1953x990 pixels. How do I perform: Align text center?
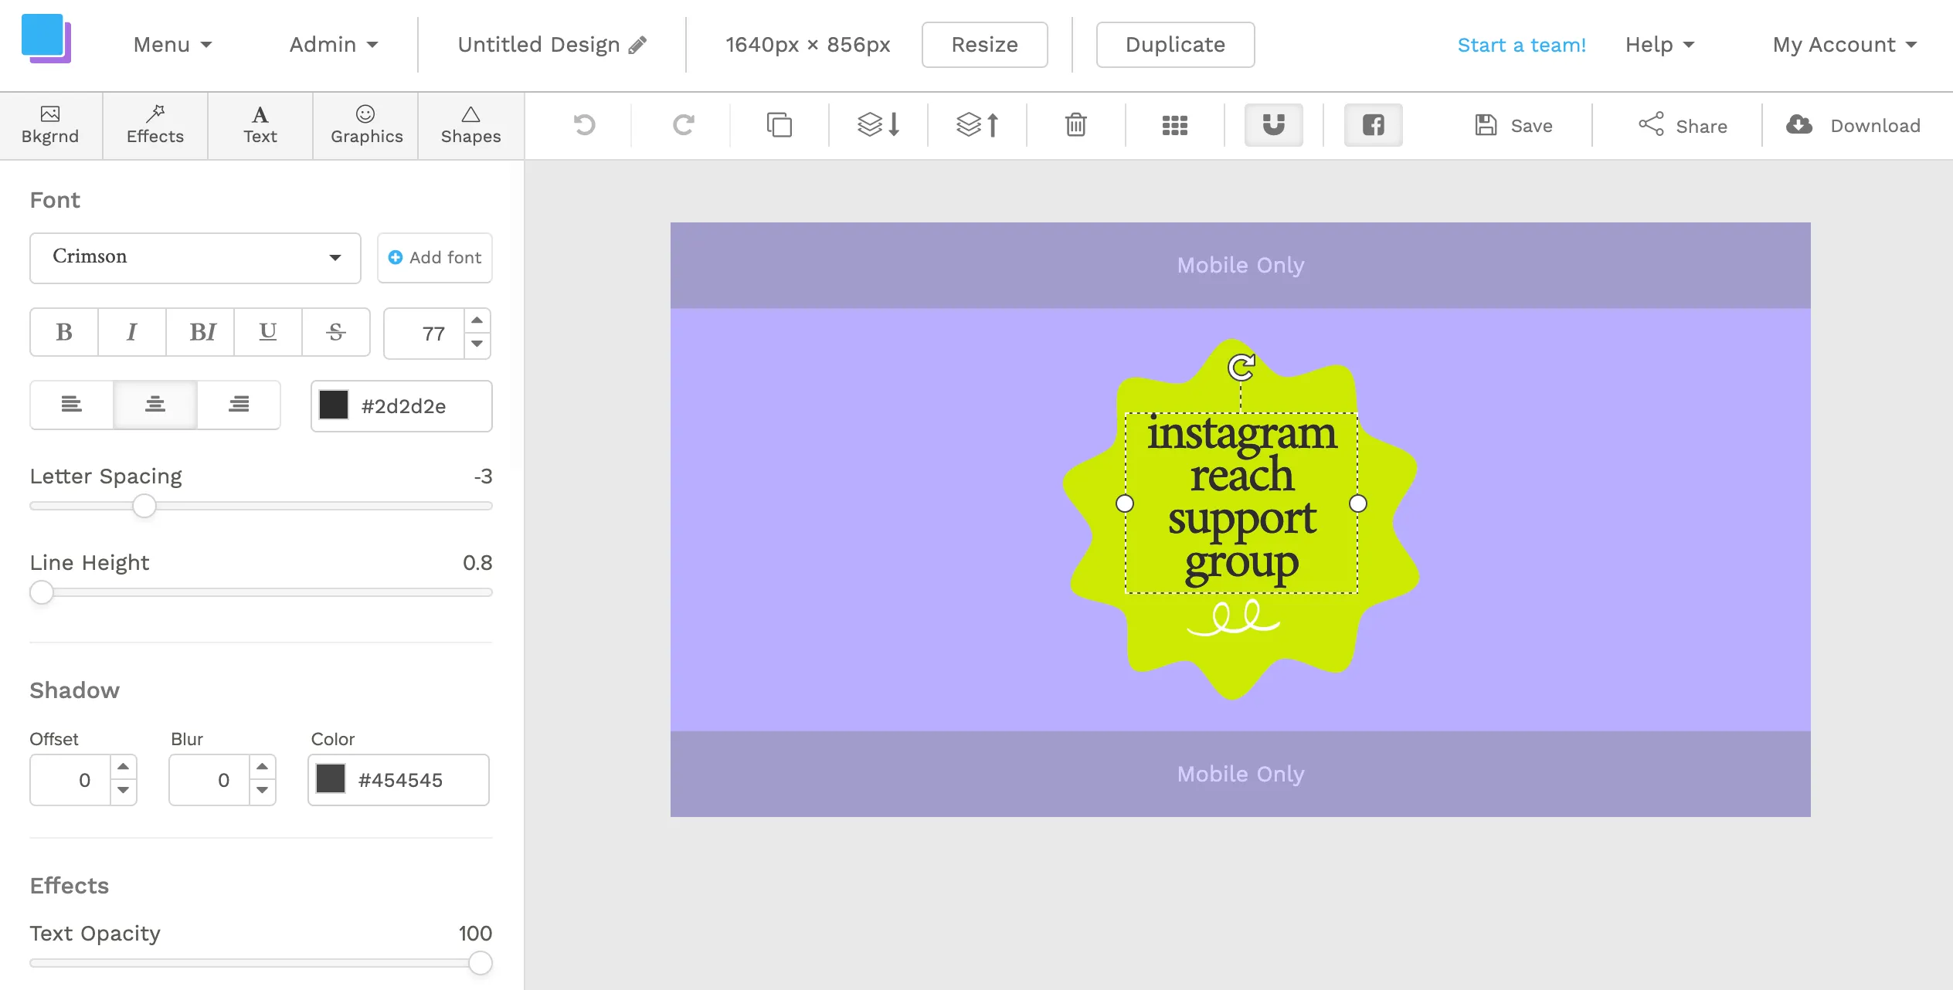coord(155,405)
